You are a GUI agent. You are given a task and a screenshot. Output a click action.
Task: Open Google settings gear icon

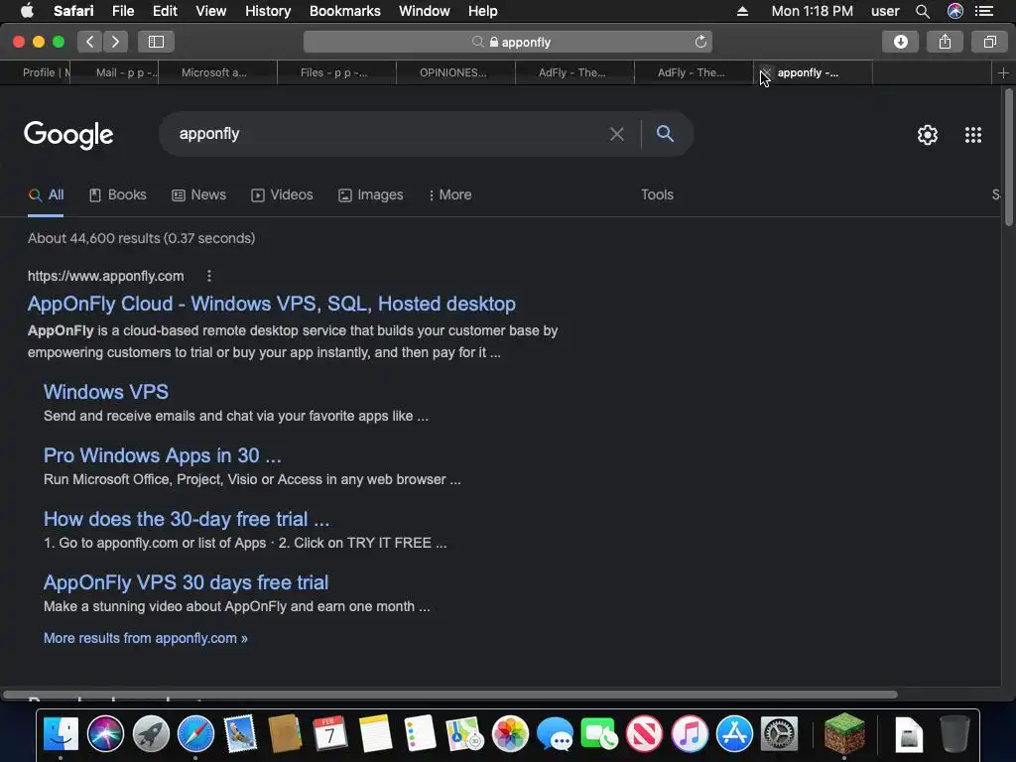(x=928, y=135)
